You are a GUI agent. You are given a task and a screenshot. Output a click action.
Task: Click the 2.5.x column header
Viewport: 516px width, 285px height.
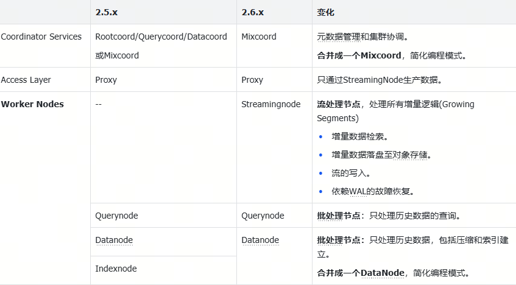click(107, 12)
